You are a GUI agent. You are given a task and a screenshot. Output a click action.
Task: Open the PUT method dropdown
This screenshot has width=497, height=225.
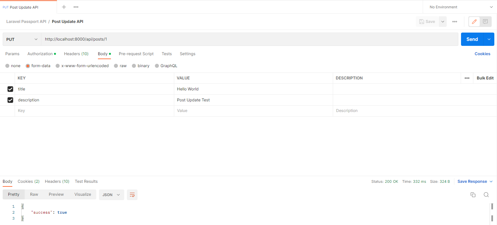coord(21,39)
